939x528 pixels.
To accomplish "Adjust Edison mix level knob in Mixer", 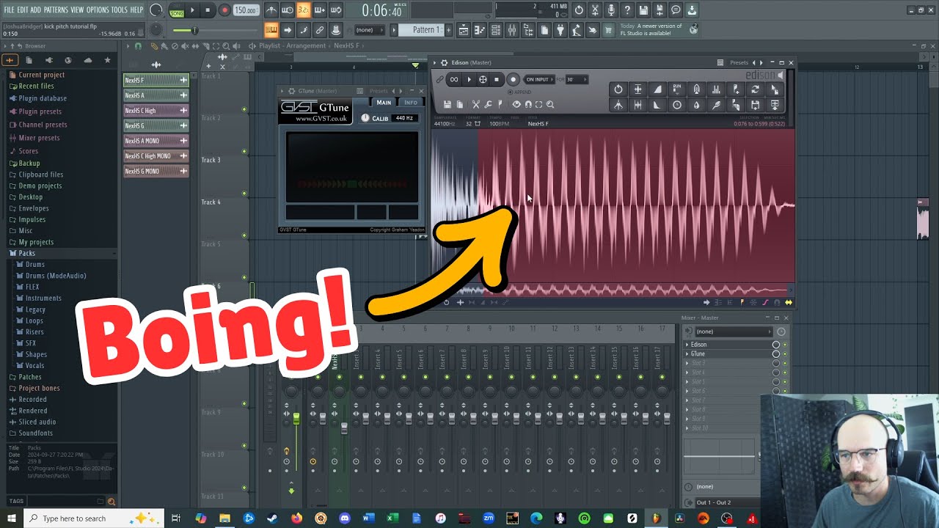I will click(776, 345).
